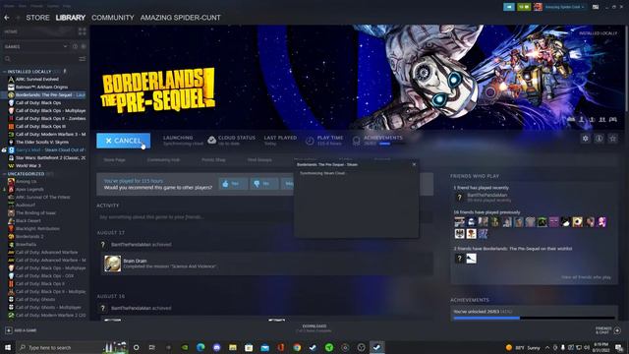Open the Points Shop link
The width and height of the screenshot is (629, 354).
click(213, 159)
